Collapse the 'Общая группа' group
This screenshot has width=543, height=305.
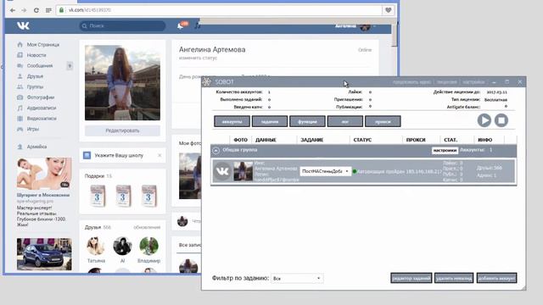pyautogui.click(x=216, y=151)
